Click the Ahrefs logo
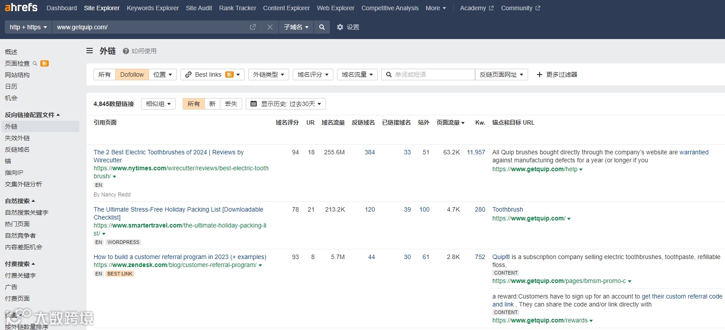This screenshot has width=725, height=330. (21, 8)
